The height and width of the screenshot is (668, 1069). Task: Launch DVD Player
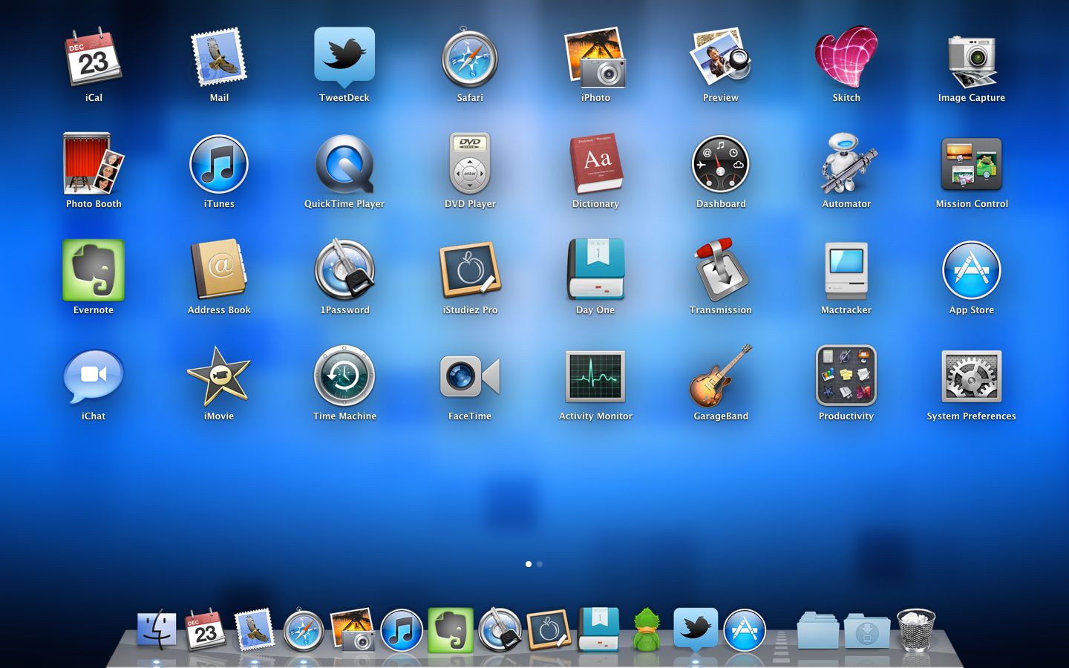470,164
